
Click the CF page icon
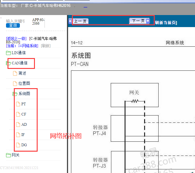pos(18,114)
